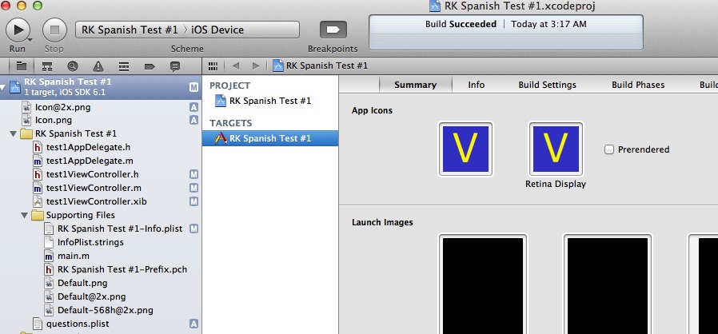This screenshot has width=718, height=334.
Task: Toggle the Breakpoints button
Action: tap(333, 30)
